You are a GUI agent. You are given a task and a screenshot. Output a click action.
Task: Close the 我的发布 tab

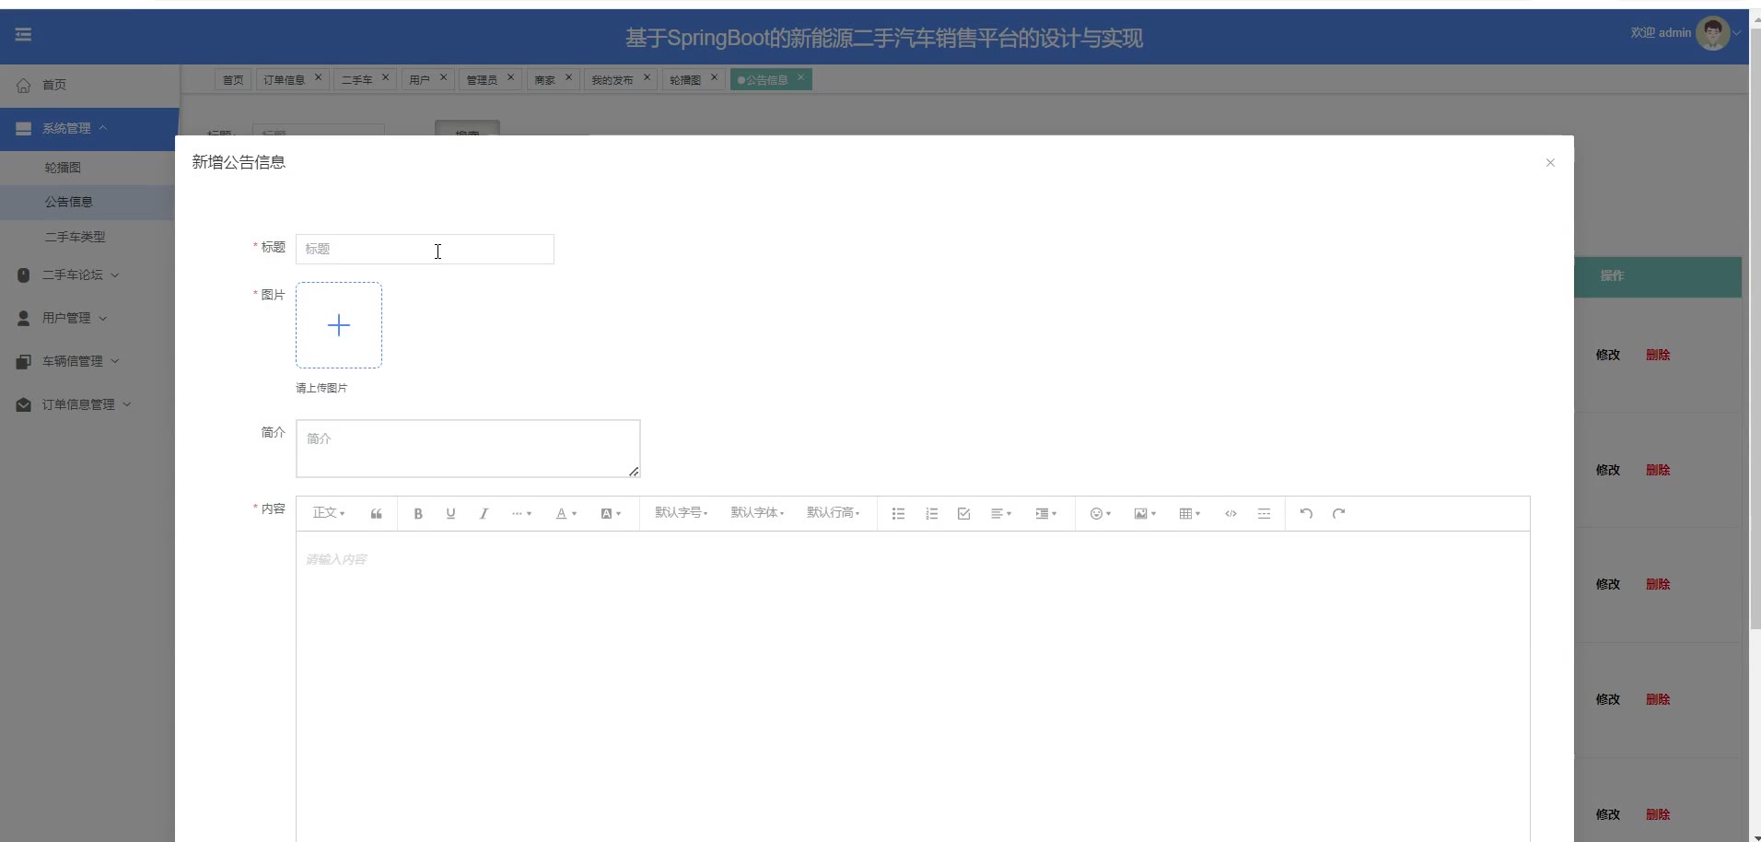647,77
